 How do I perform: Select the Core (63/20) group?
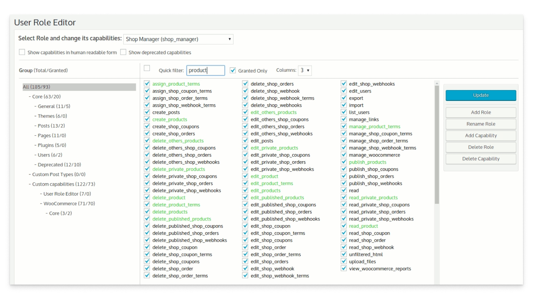click(x=46, y=97)
